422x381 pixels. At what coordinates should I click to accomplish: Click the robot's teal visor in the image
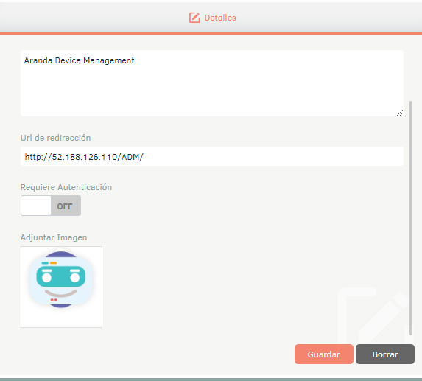click(61, 276)
